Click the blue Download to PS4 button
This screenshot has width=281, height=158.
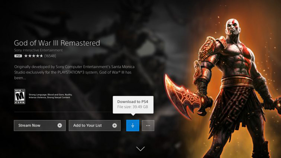coord(133,125)
